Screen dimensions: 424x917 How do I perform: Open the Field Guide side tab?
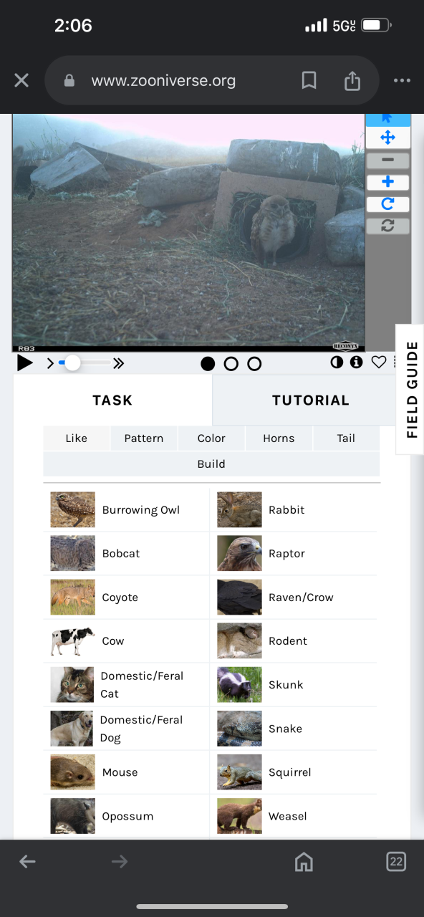[411, 389]
